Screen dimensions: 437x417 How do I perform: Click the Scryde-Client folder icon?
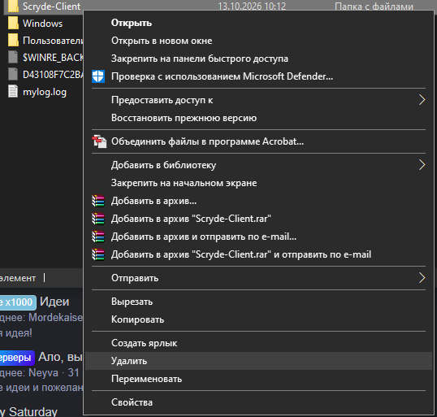click(x=13, y=7)
